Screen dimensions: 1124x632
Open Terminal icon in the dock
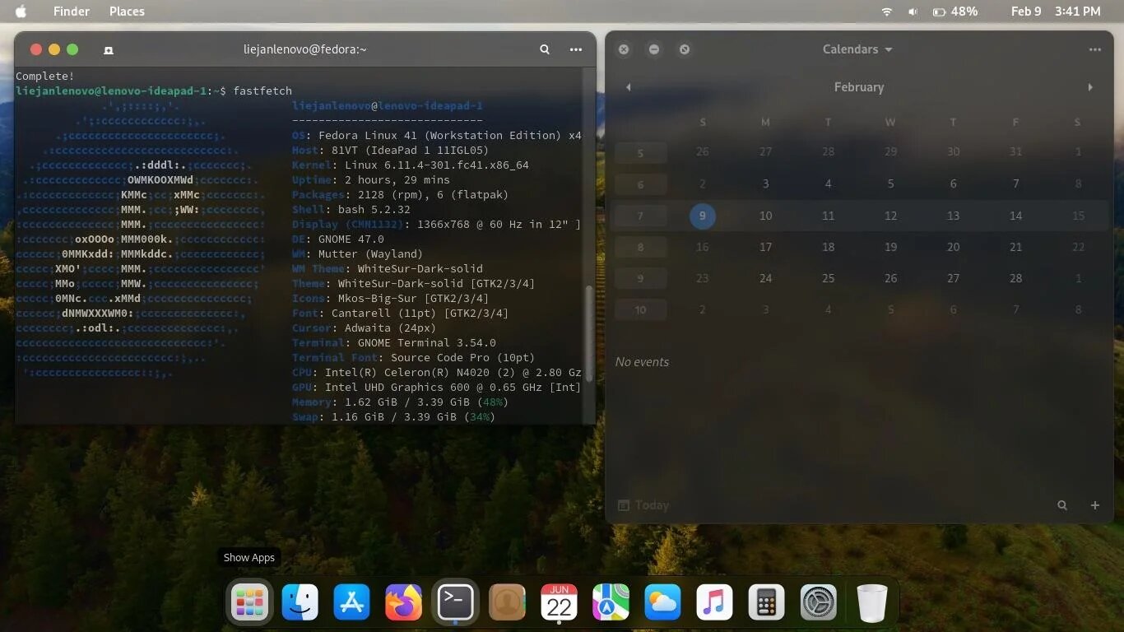coord(456,602)
